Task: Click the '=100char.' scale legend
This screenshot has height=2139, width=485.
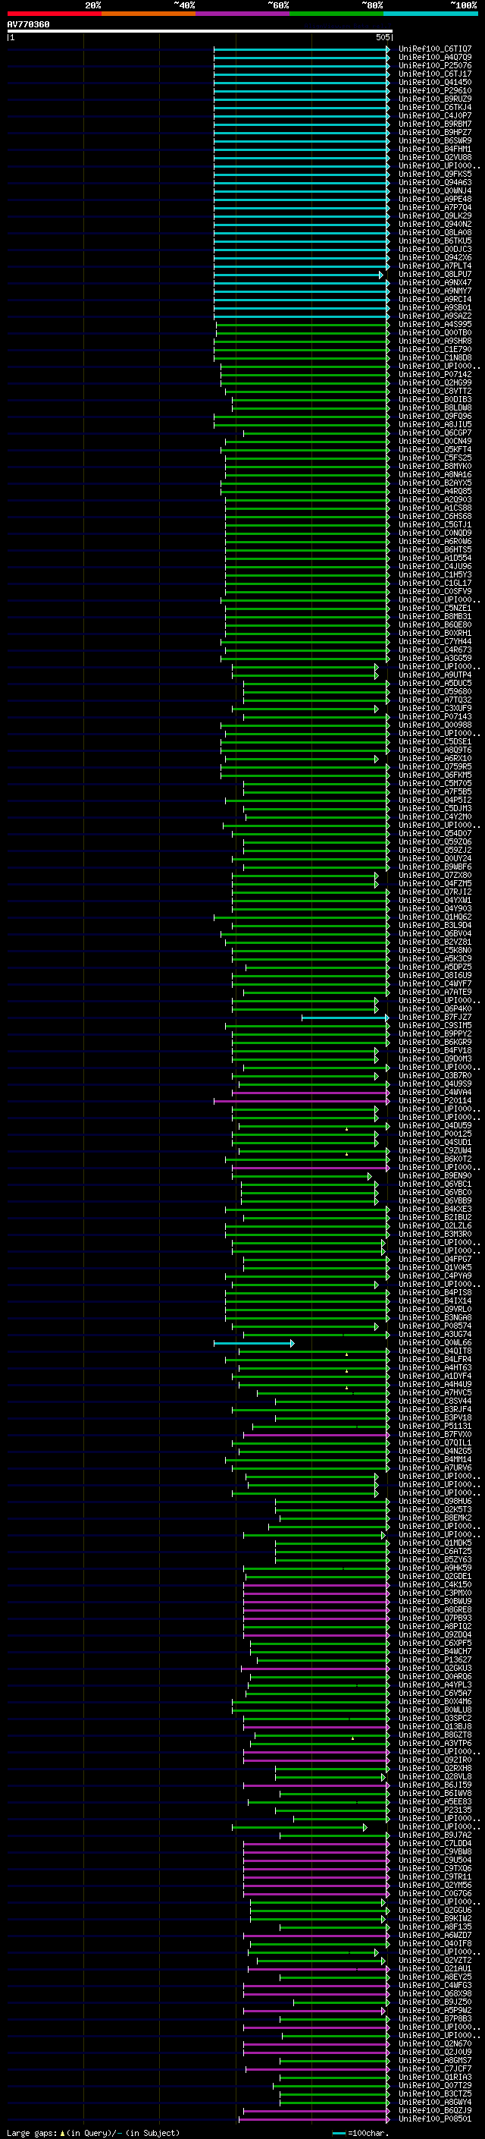Action: [368, 2132]
